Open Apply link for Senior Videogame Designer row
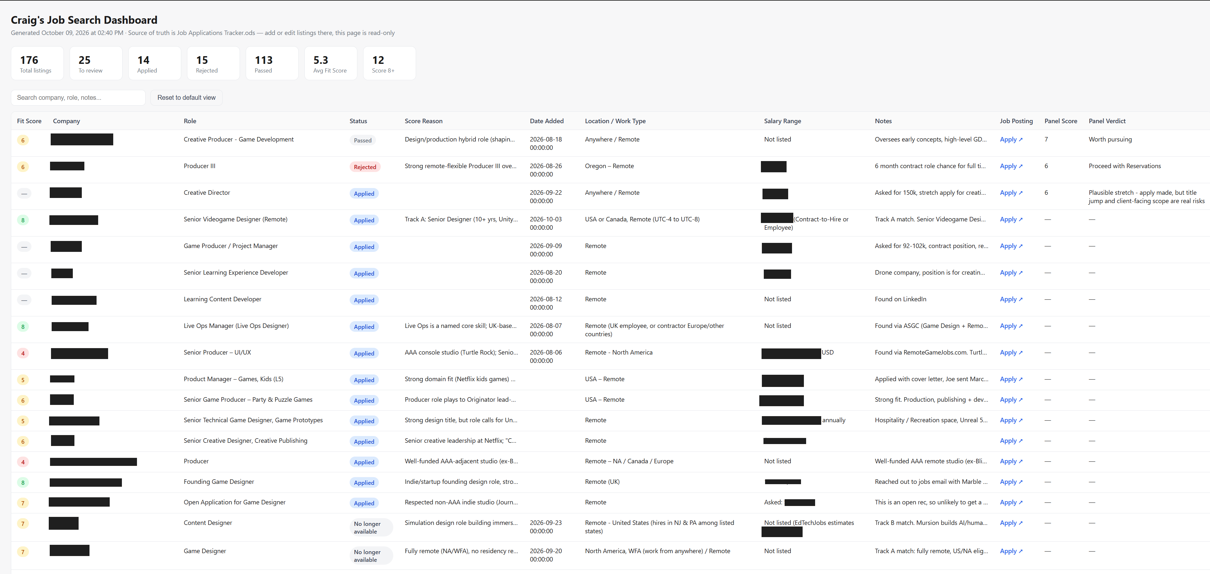Screen dimensions: 1210x574 1011,219
